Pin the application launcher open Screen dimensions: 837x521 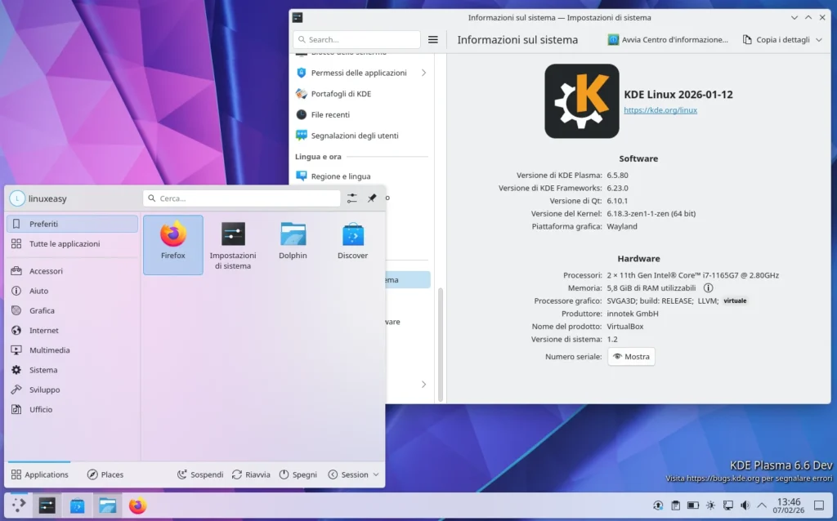[374, 197]
